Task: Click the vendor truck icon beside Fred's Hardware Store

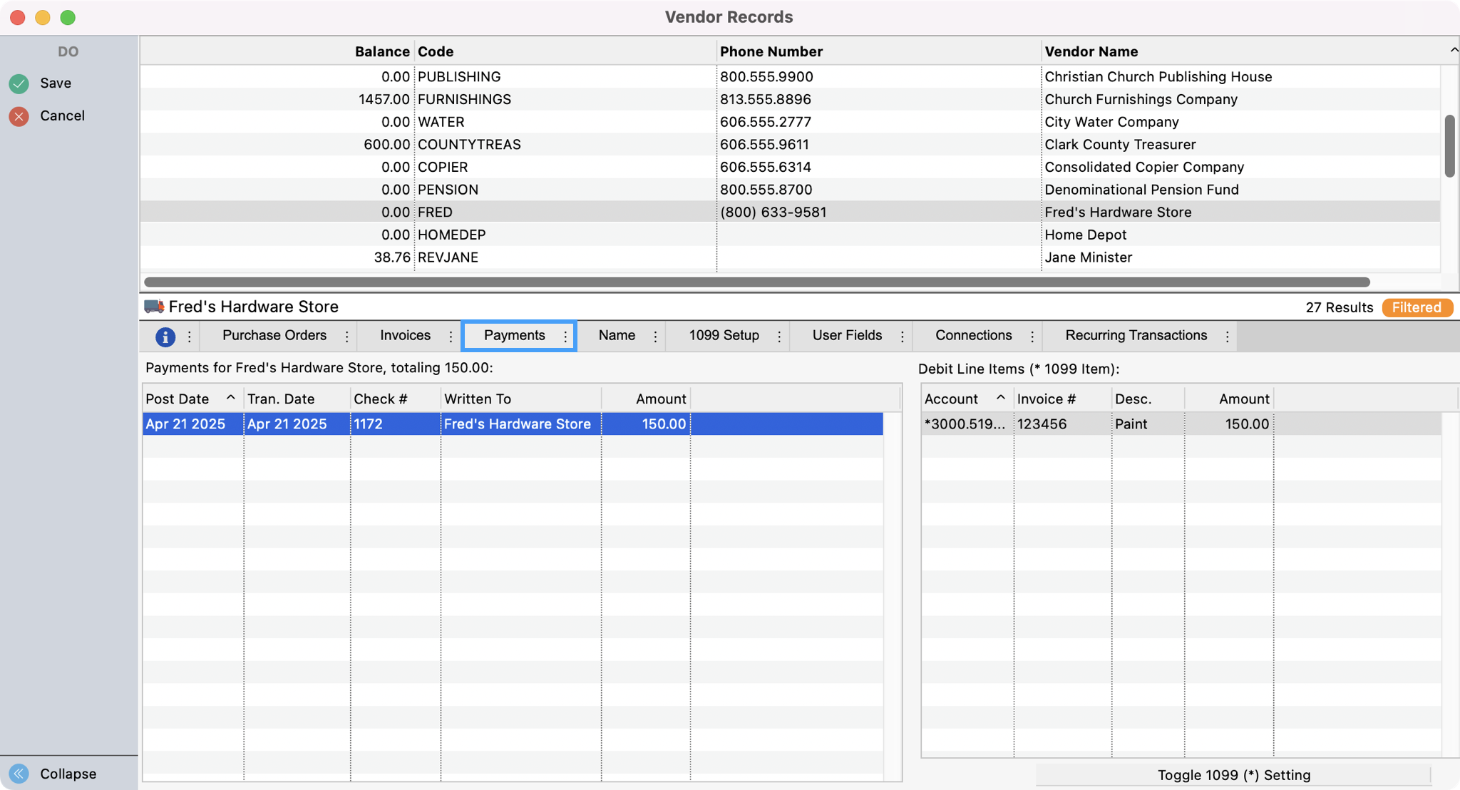Action: (153, 307)
